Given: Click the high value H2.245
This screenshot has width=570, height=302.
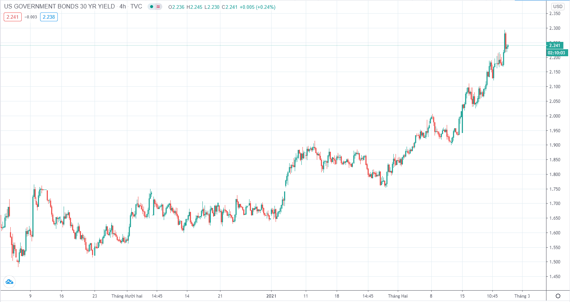Looking at the screenshot, I should [194, 7].
